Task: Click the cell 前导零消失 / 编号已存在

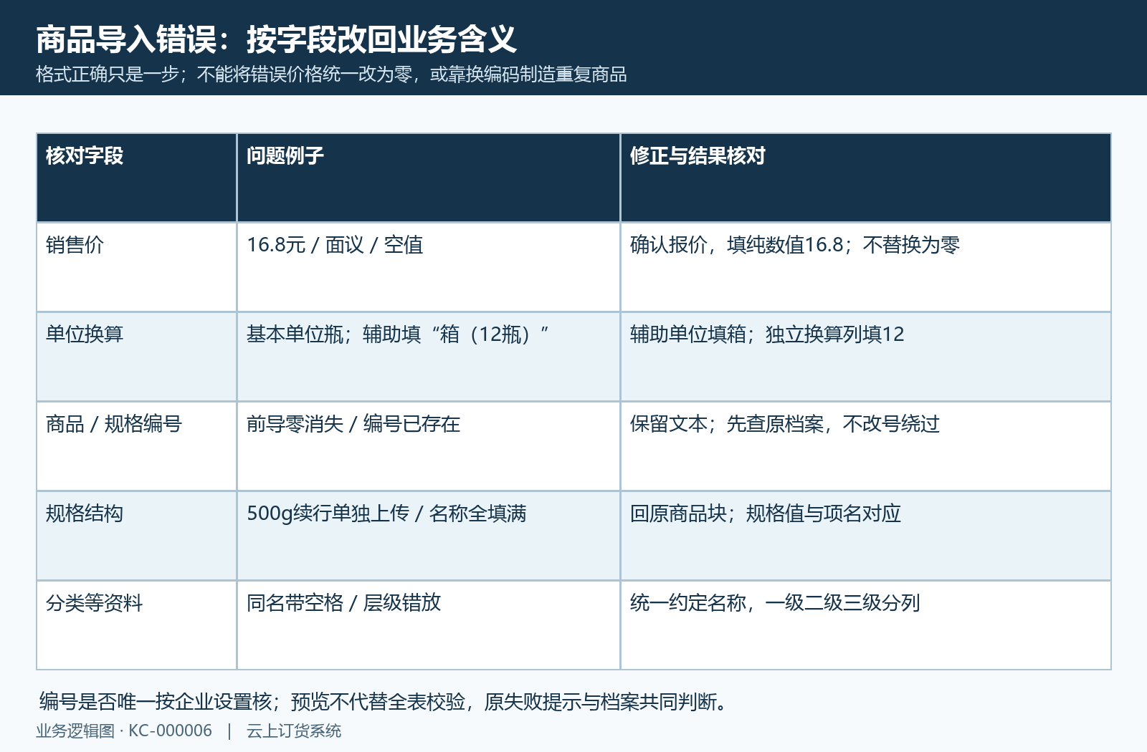Action: pos(428,446)
